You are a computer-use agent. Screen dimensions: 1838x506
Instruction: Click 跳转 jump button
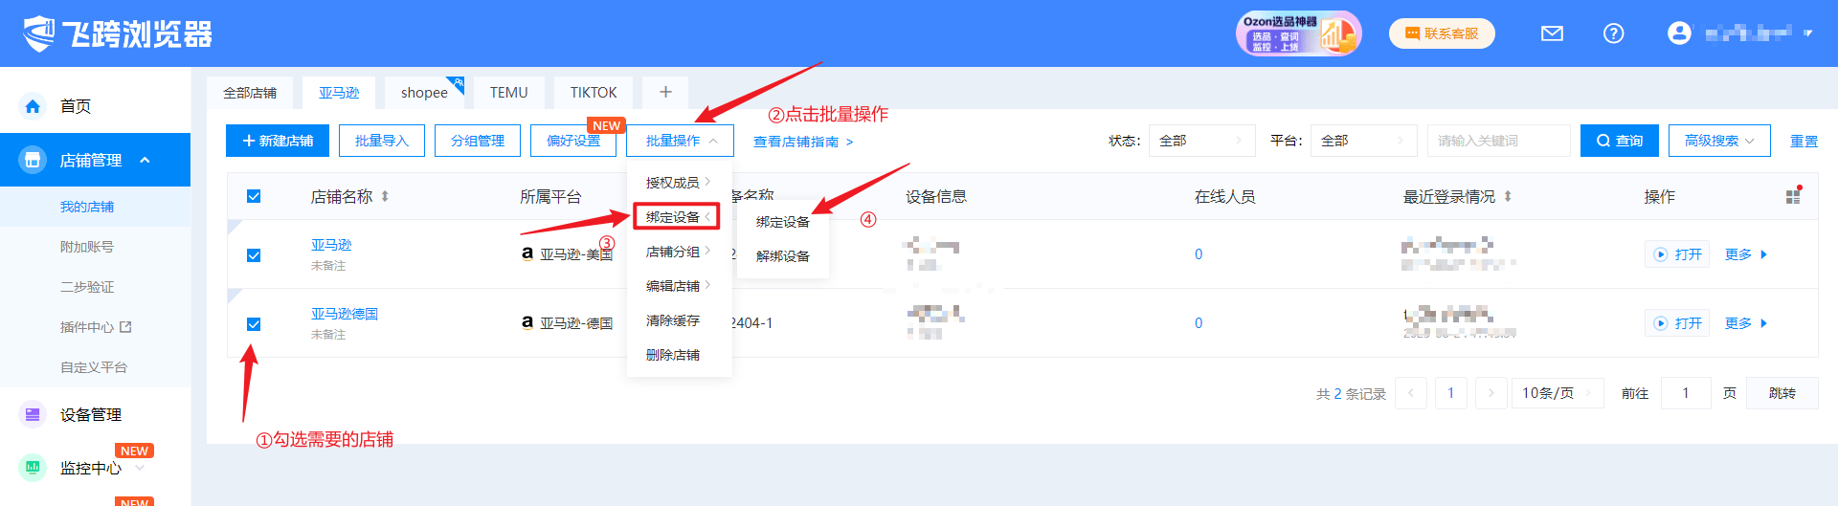click(x=1782, y=393)
